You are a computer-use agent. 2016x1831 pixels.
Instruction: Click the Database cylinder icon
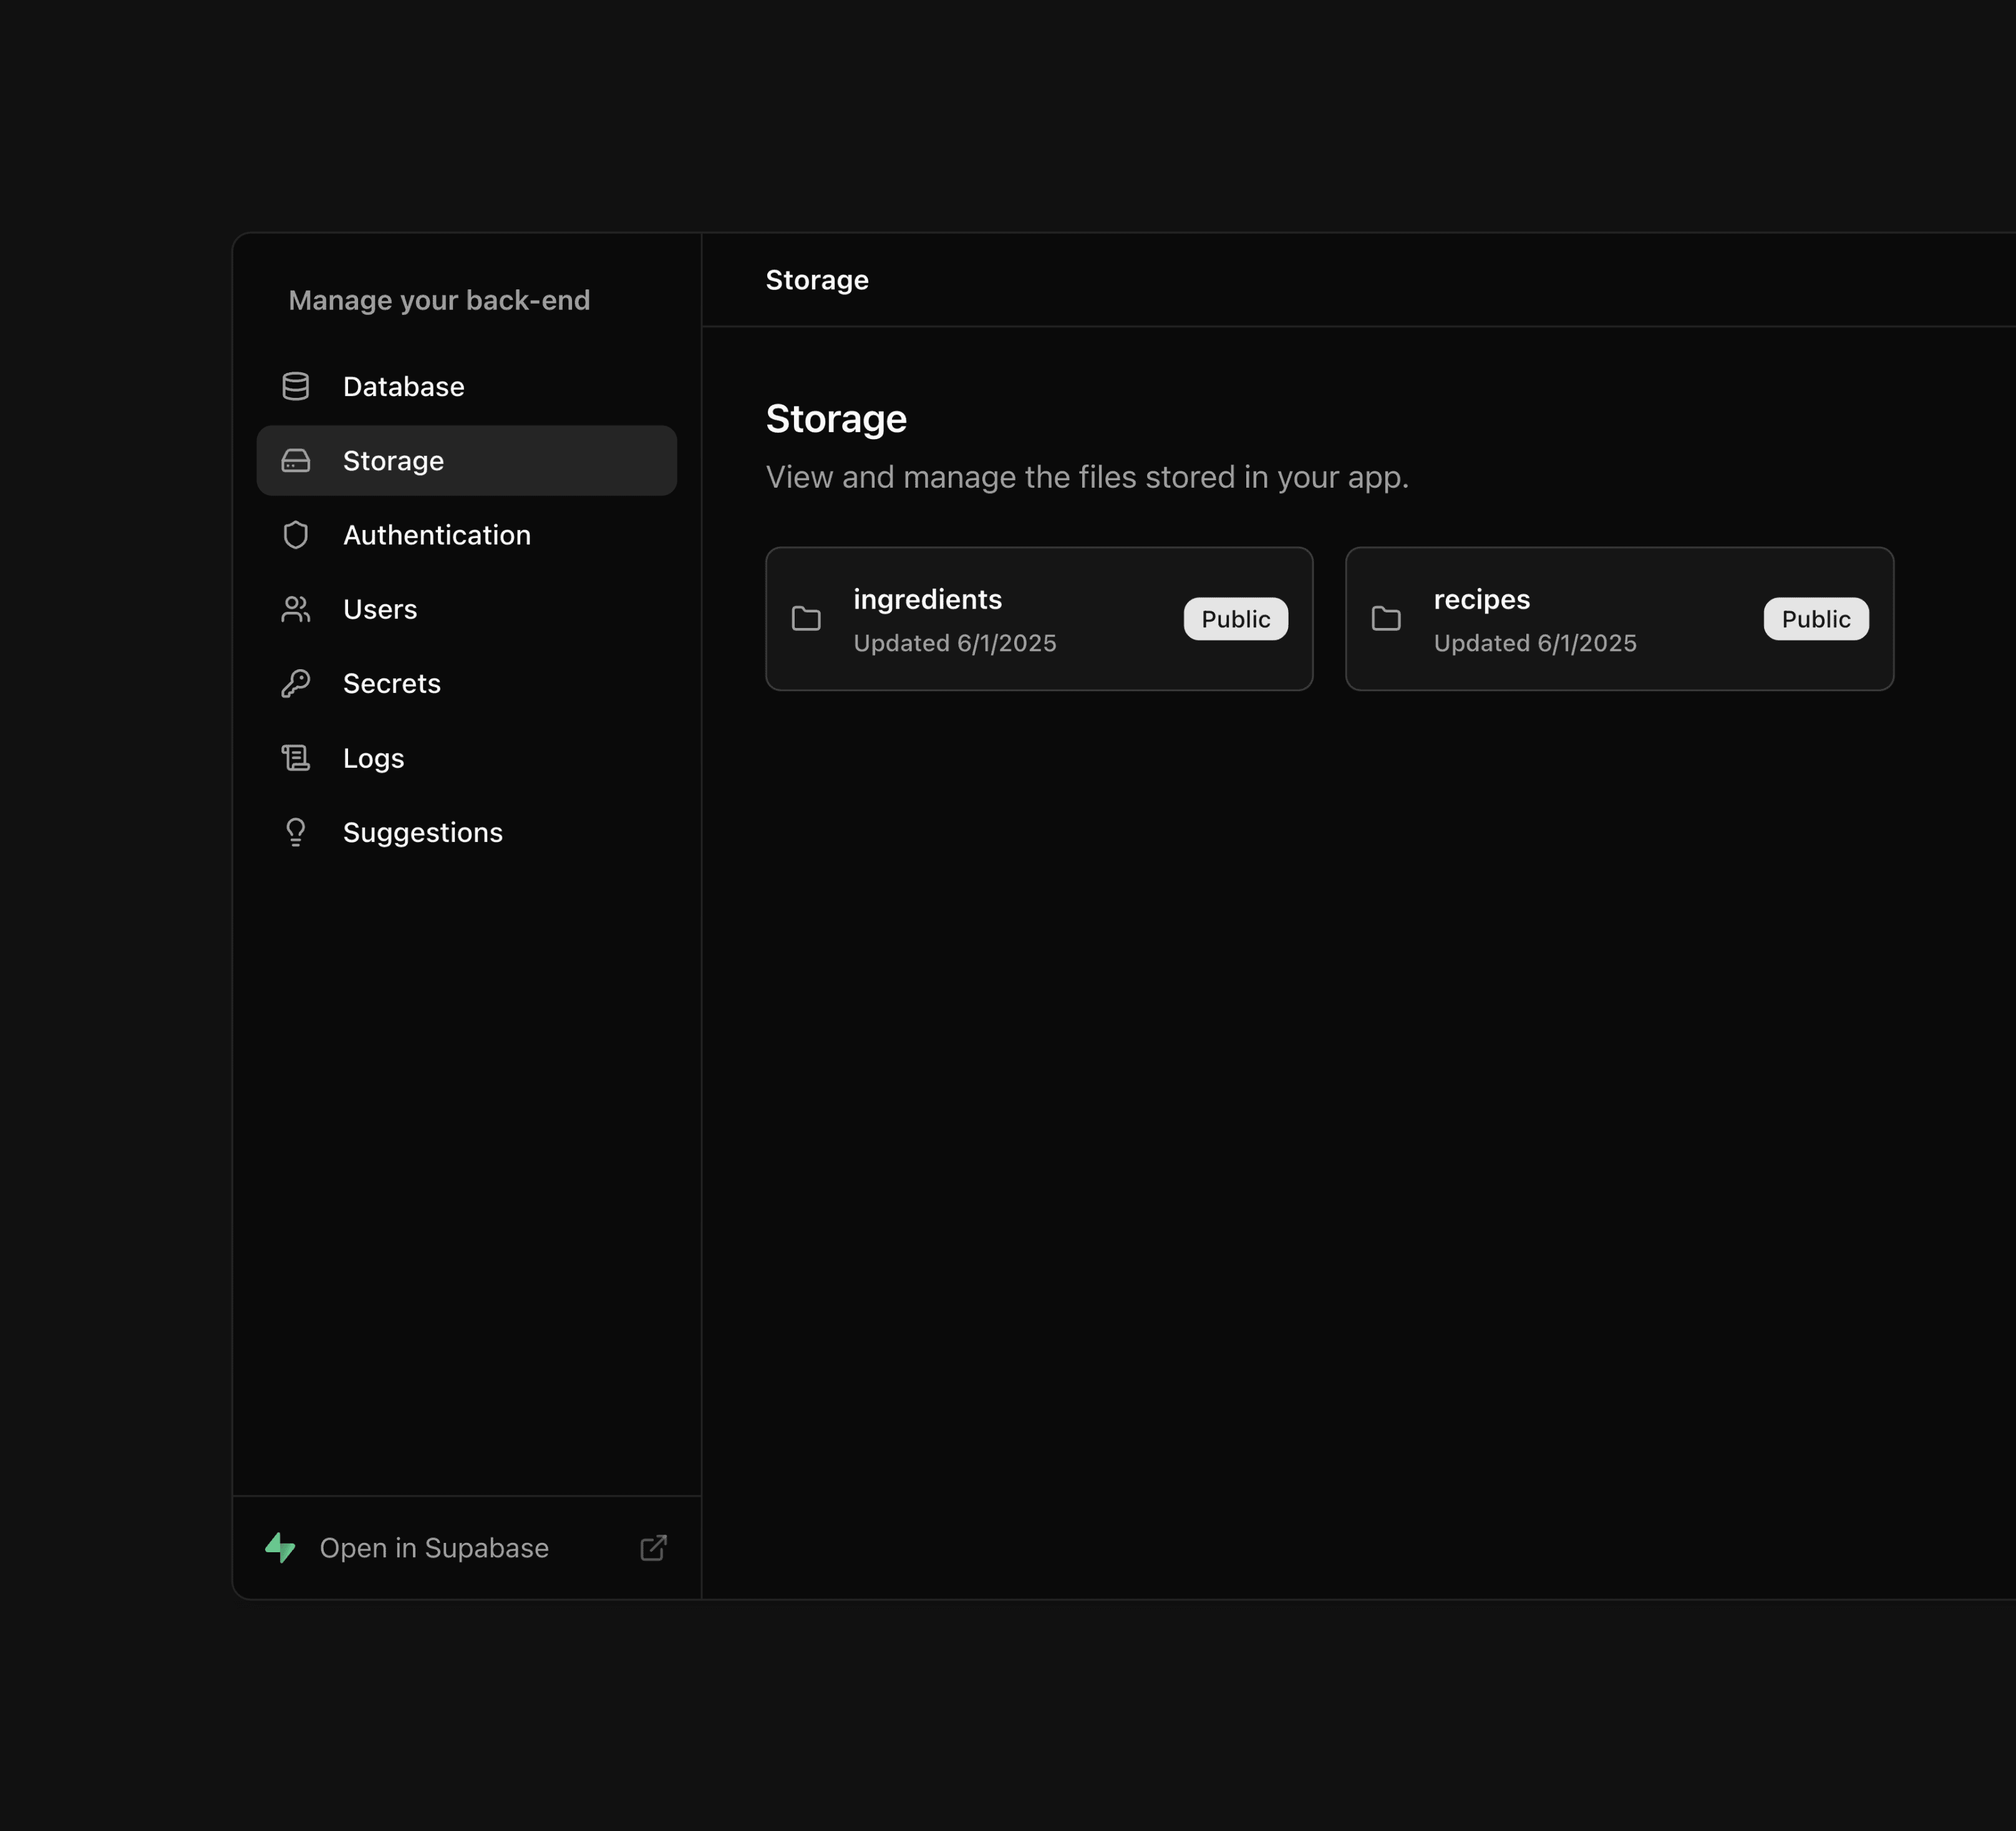tap(295, 386)
